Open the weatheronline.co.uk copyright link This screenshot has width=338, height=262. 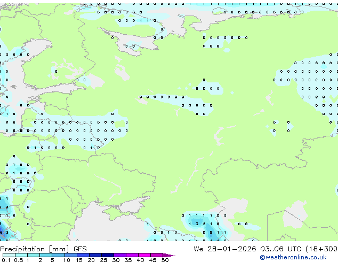pos(293,257)
